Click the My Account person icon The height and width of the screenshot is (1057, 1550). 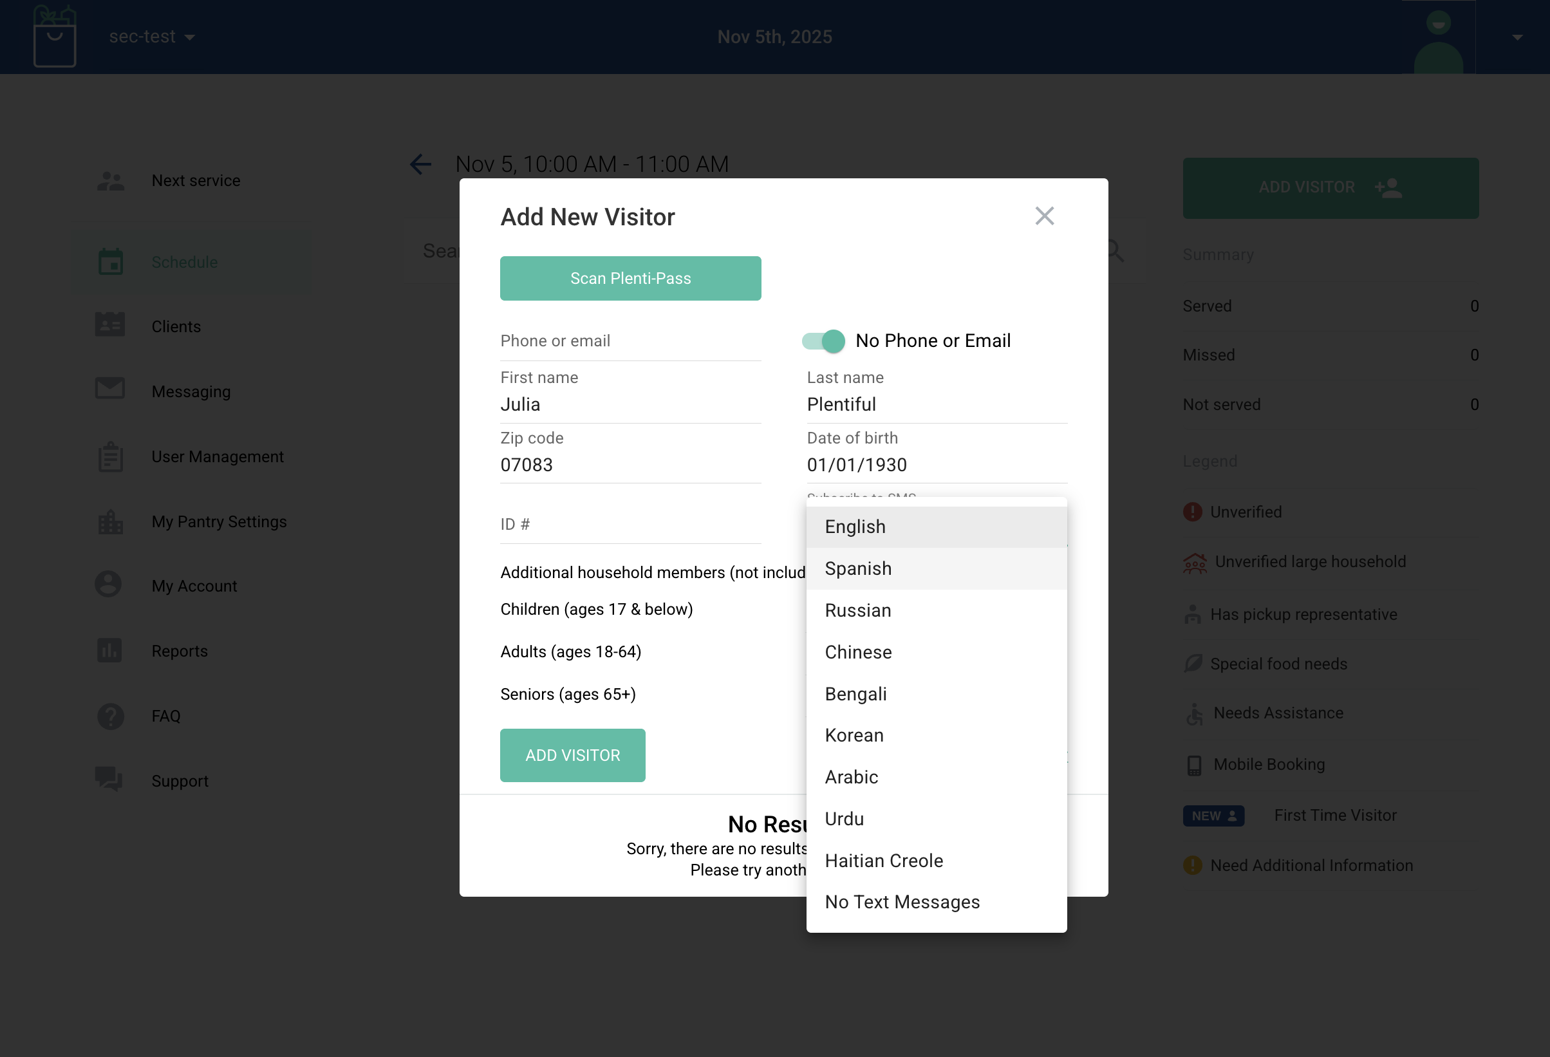tap(108, 585)
